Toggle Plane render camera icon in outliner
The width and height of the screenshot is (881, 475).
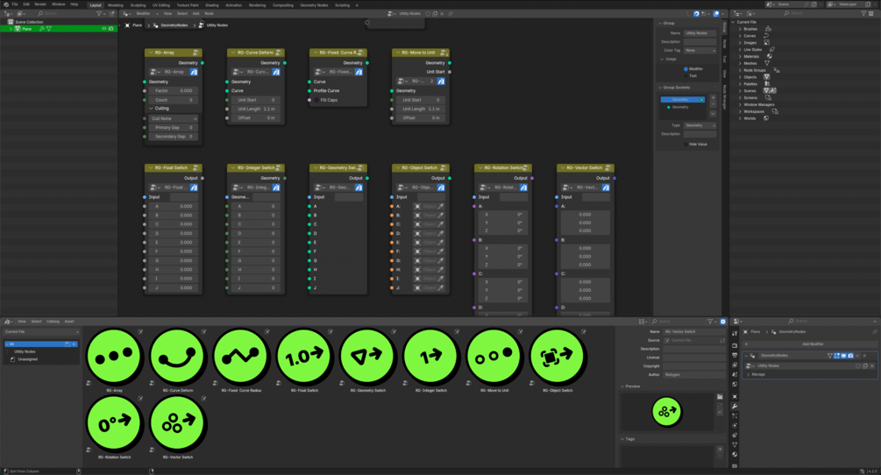coord(110,29)
